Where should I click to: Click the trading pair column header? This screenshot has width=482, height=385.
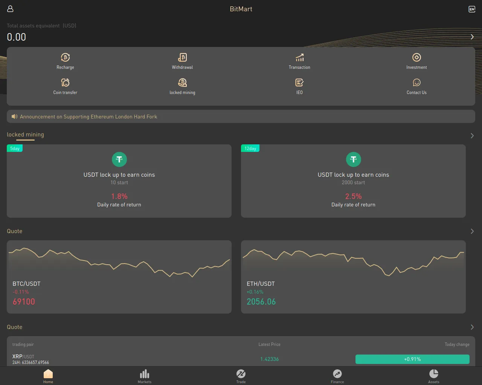pos(23,344)
